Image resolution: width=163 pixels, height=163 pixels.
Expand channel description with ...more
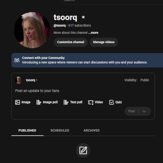[93, 33]
